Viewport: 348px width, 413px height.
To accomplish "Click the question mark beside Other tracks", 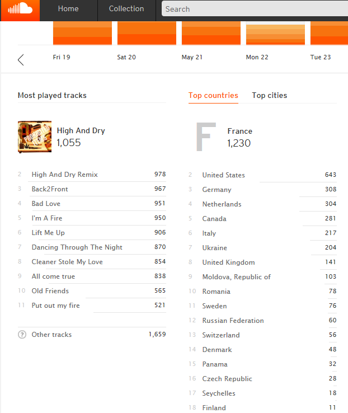I will [x=22, y=335].
